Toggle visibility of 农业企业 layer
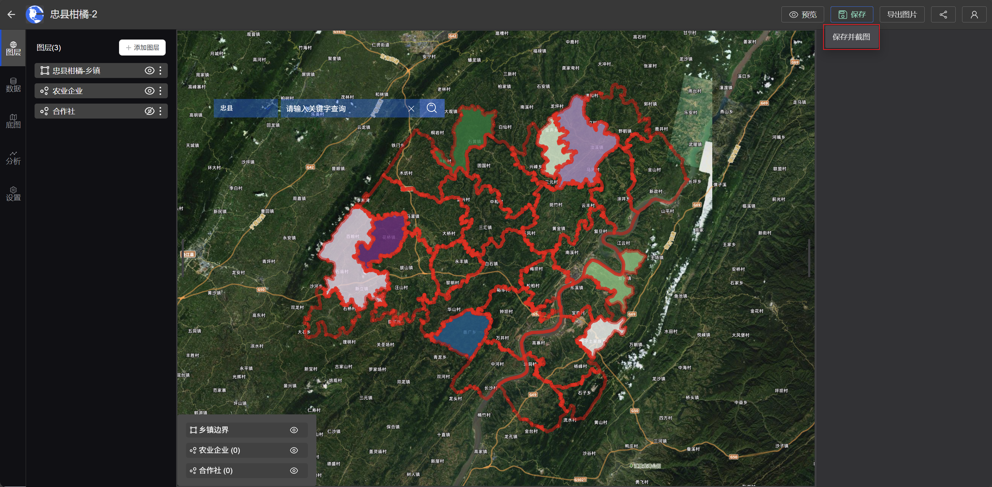 (149, 91)
